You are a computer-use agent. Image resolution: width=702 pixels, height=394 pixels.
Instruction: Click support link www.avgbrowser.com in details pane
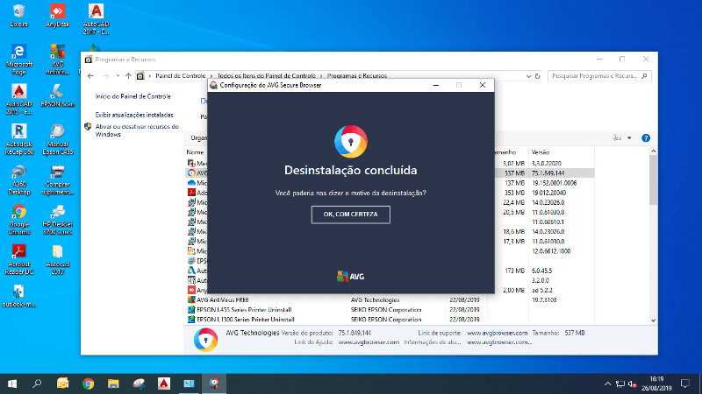[497, 333]
